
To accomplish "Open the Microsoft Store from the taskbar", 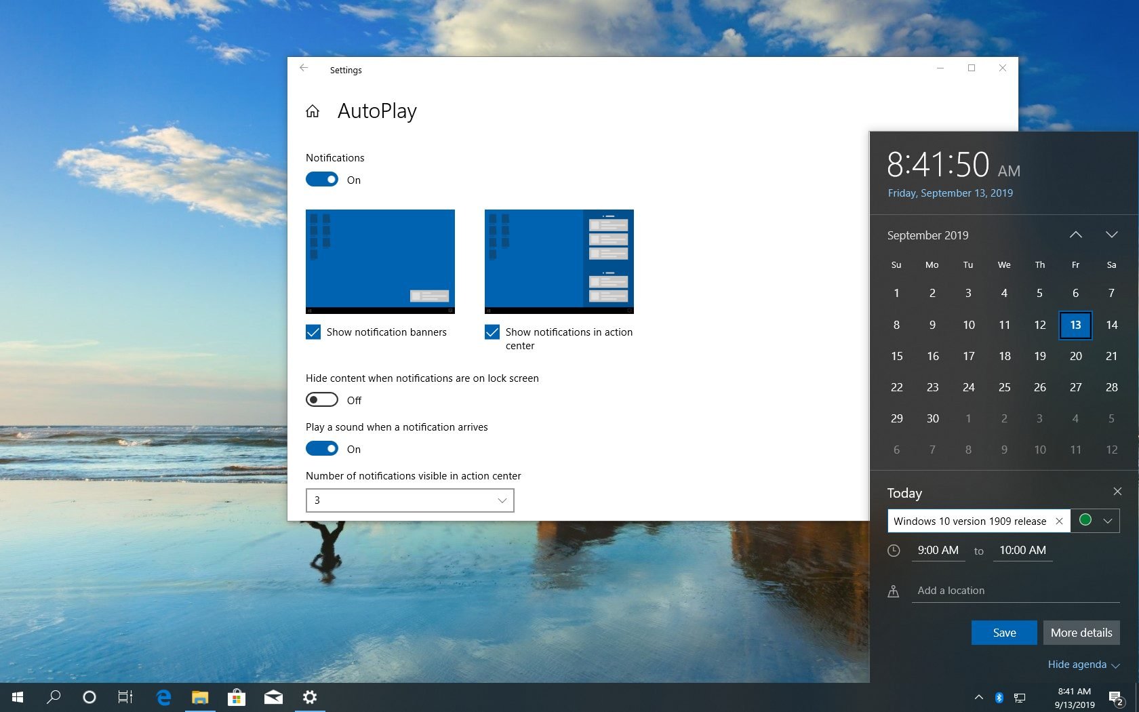I will (237, 697).
